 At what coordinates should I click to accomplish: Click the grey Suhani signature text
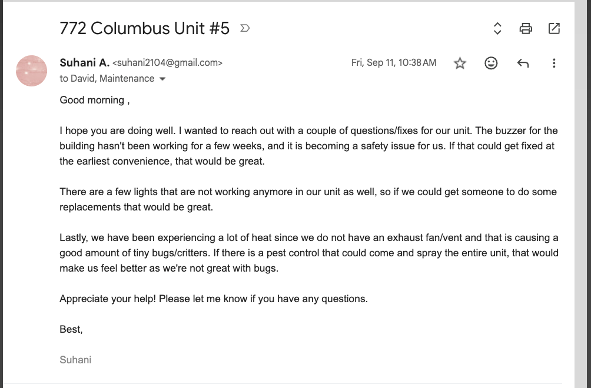[75, 360]
